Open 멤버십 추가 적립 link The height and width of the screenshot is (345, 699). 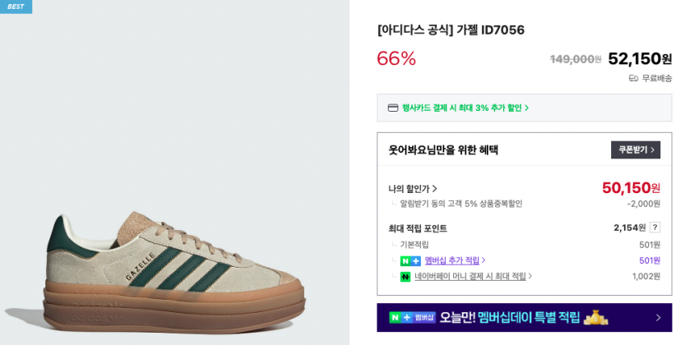(x=455, y=260)
